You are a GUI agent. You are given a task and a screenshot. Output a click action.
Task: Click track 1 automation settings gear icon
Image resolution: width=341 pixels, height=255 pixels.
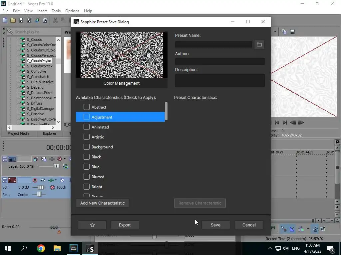click(60, 159)
